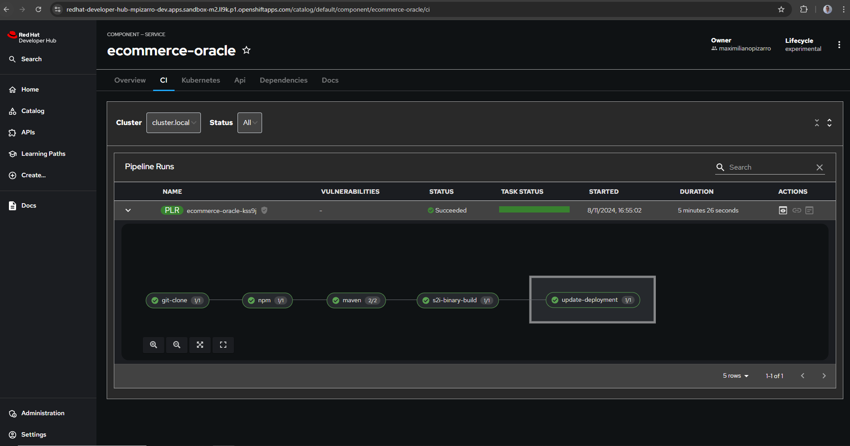
Task: Collapse the ecommerce-oracle-kss9j pipeline run row
Action: [128, 210]
